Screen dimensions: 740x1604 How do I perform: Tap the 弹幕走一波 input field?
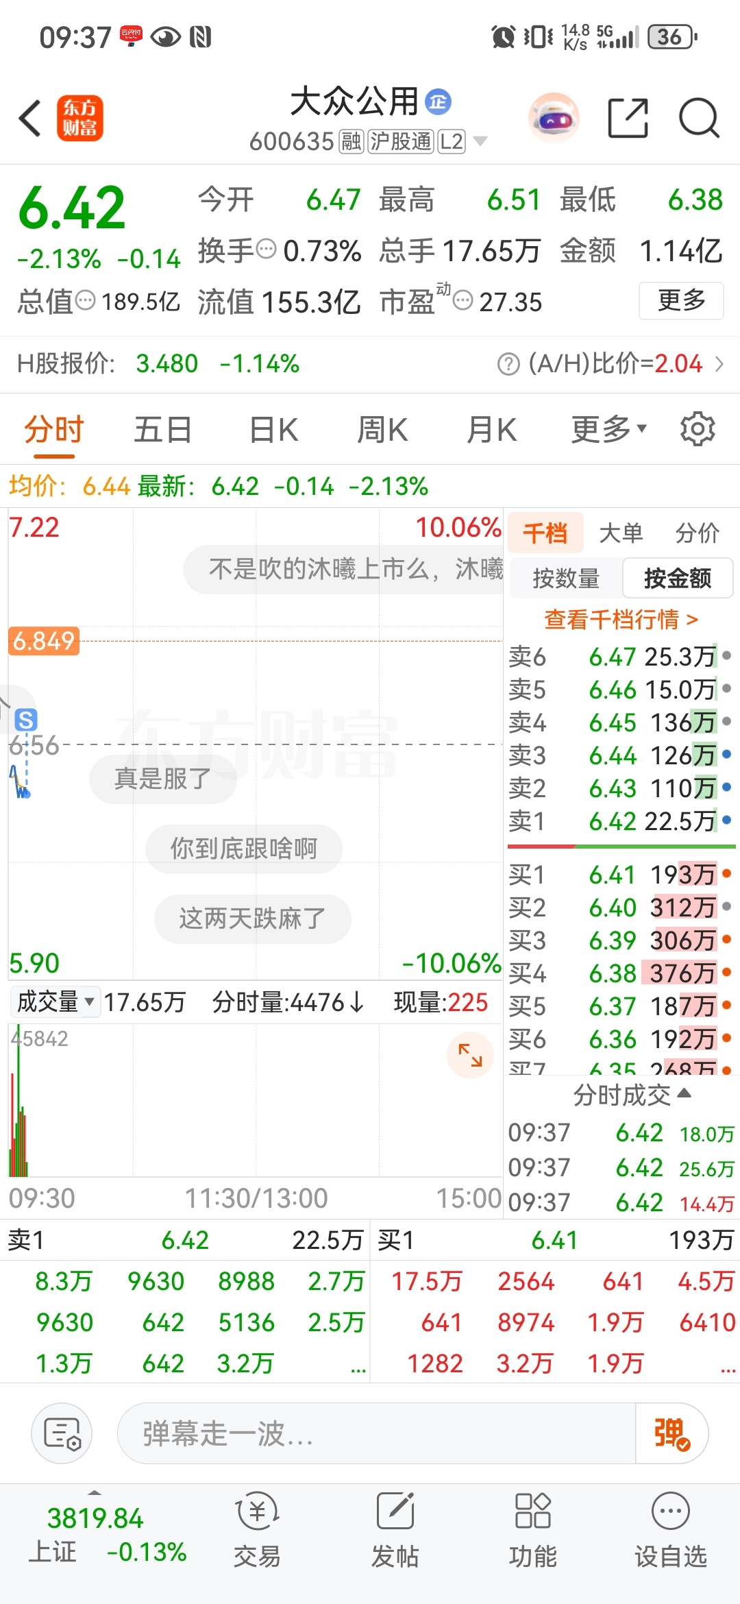(x=377, y=1433)
